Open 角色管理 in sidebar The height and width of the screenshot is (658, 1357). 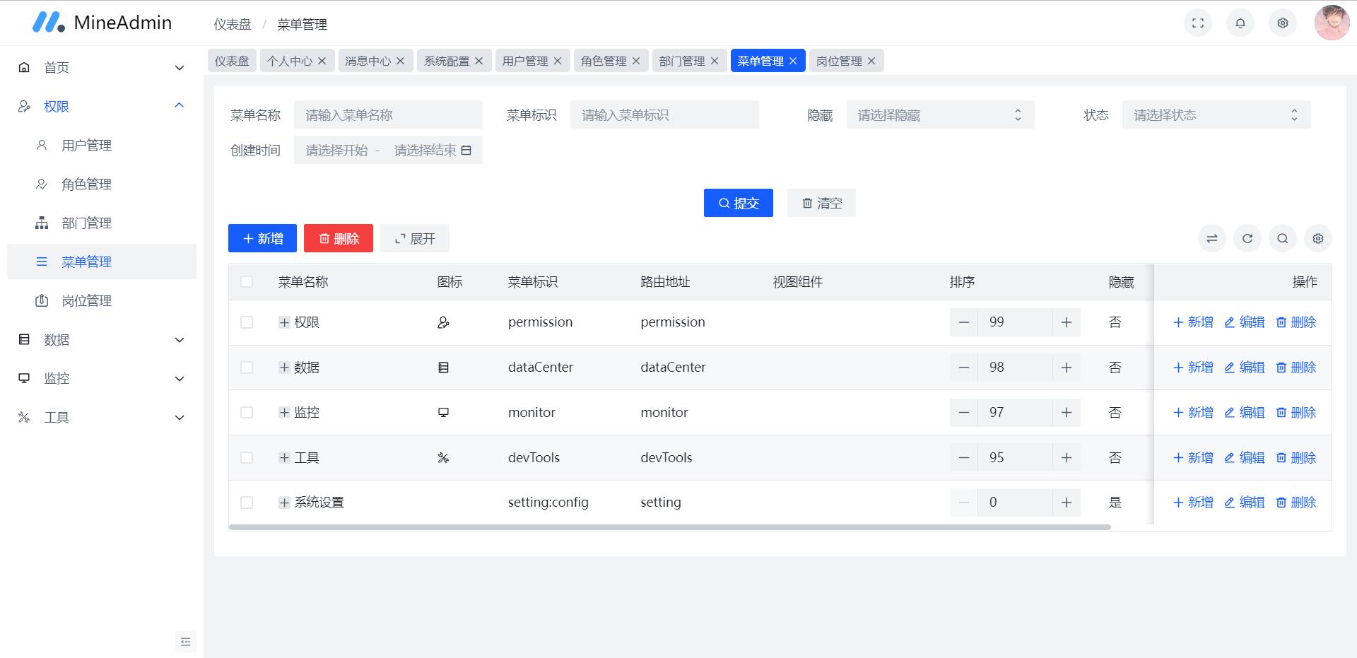tap(102, 184)
